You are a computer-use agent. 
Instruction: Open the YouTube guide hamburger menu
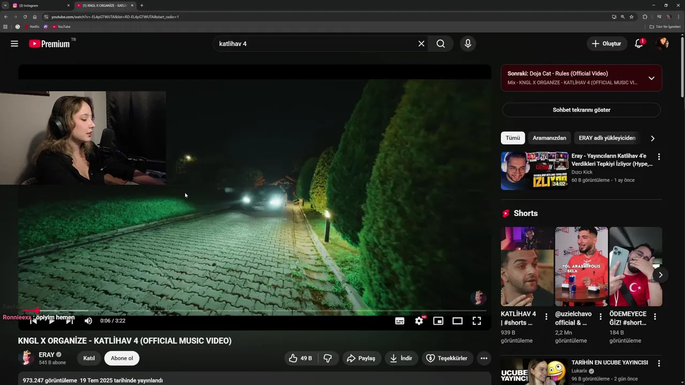14,44
